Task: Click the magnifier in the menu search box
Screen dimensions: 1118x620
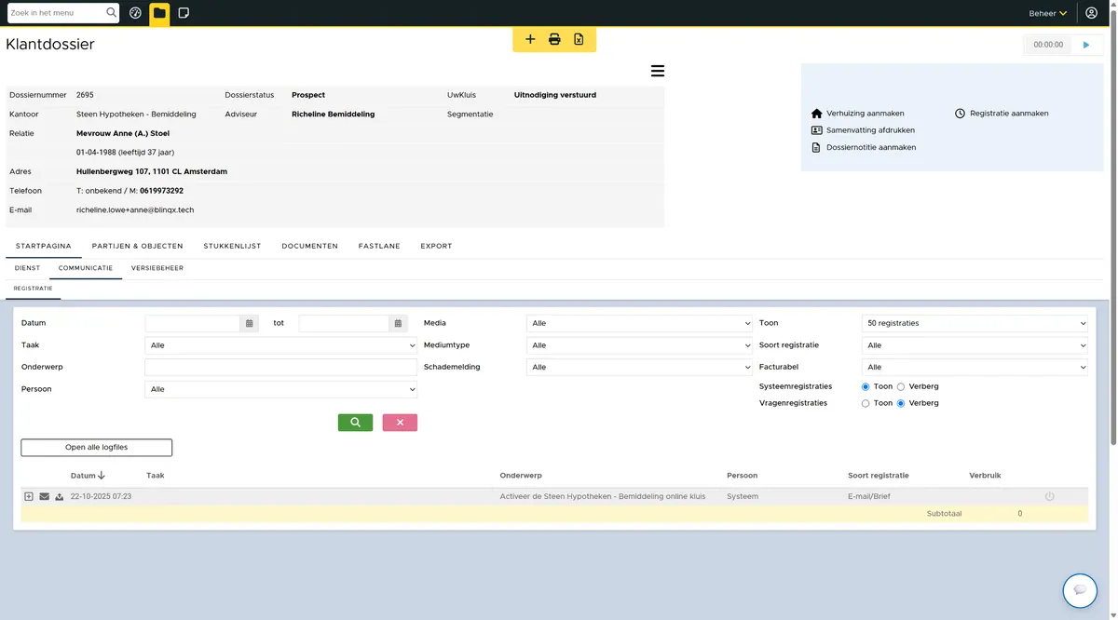Action: (112, 13)
